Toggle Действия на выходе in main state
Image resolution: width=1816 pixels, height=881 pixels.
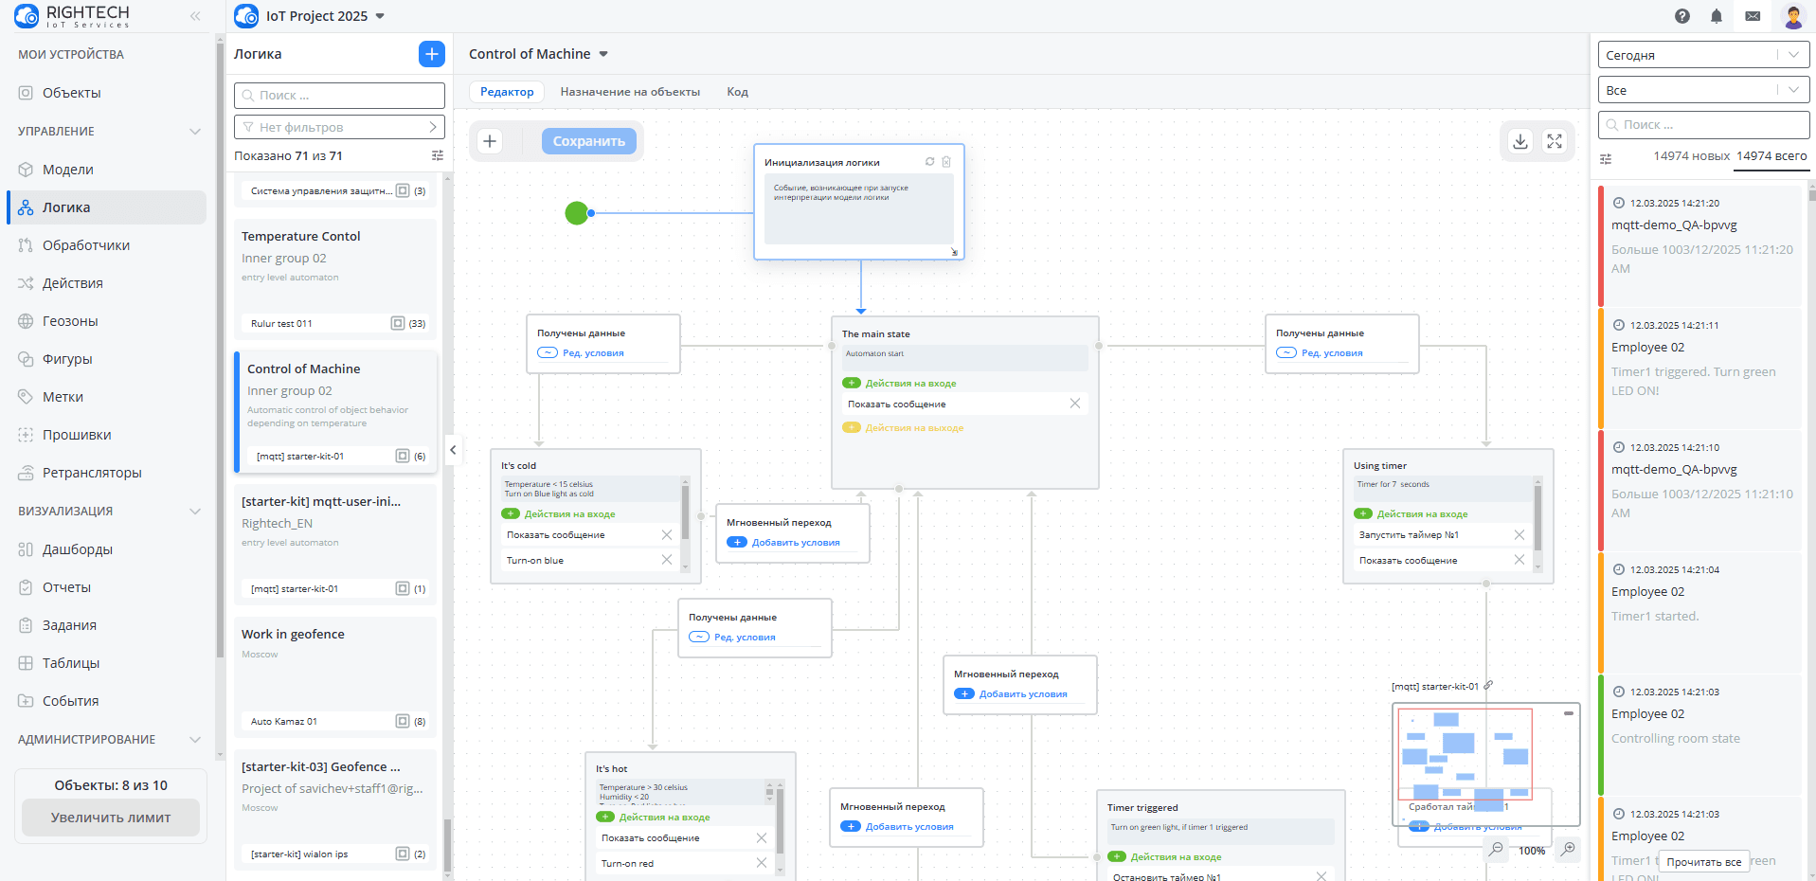(852, 428)
